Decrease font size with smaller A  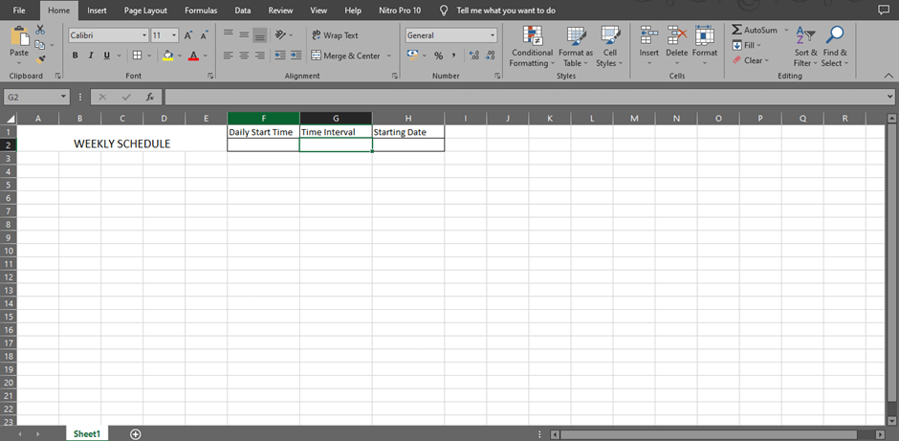(204, 35)
